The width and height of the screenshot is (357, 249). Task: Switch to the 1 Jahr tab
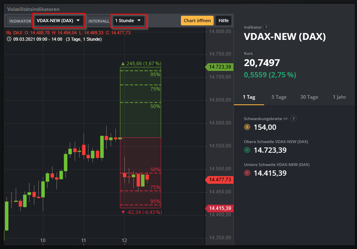pos(339,97)
